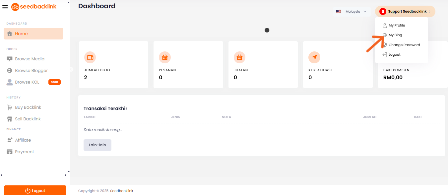Click the Jumlah Blog card icon
The height and width of the screenshot is (195, 448).
[90, 57]
